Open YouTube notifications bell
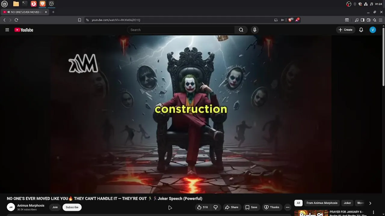Screen dimensions: 385x216 tap(361, 30)
